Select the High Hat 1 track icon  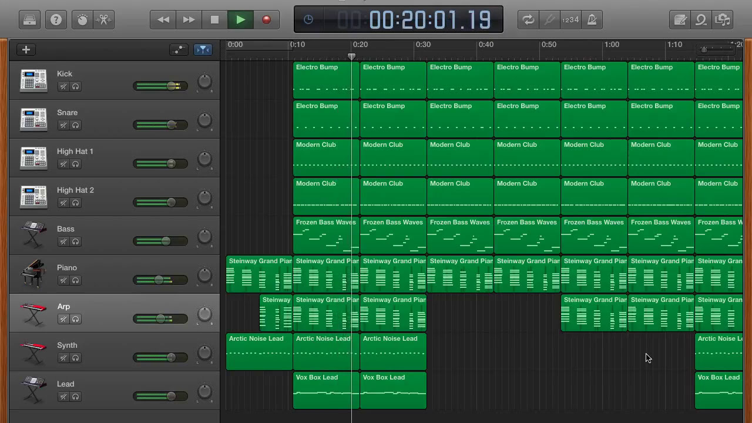pyautogui.click(x=33, y=158)
